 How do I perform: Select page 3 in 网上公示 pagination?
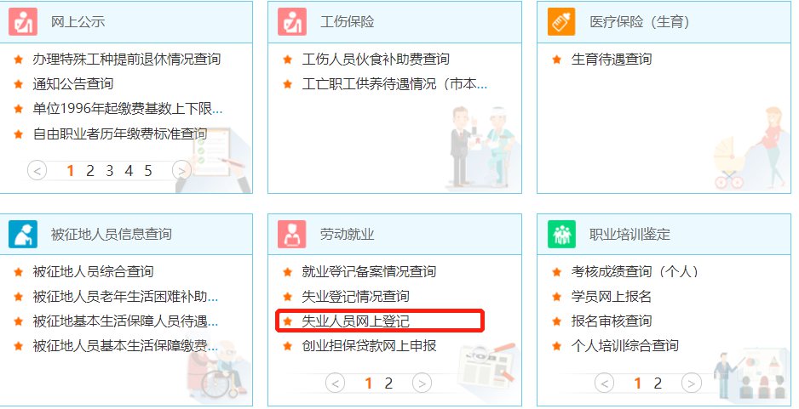click(x=110, y=170)
